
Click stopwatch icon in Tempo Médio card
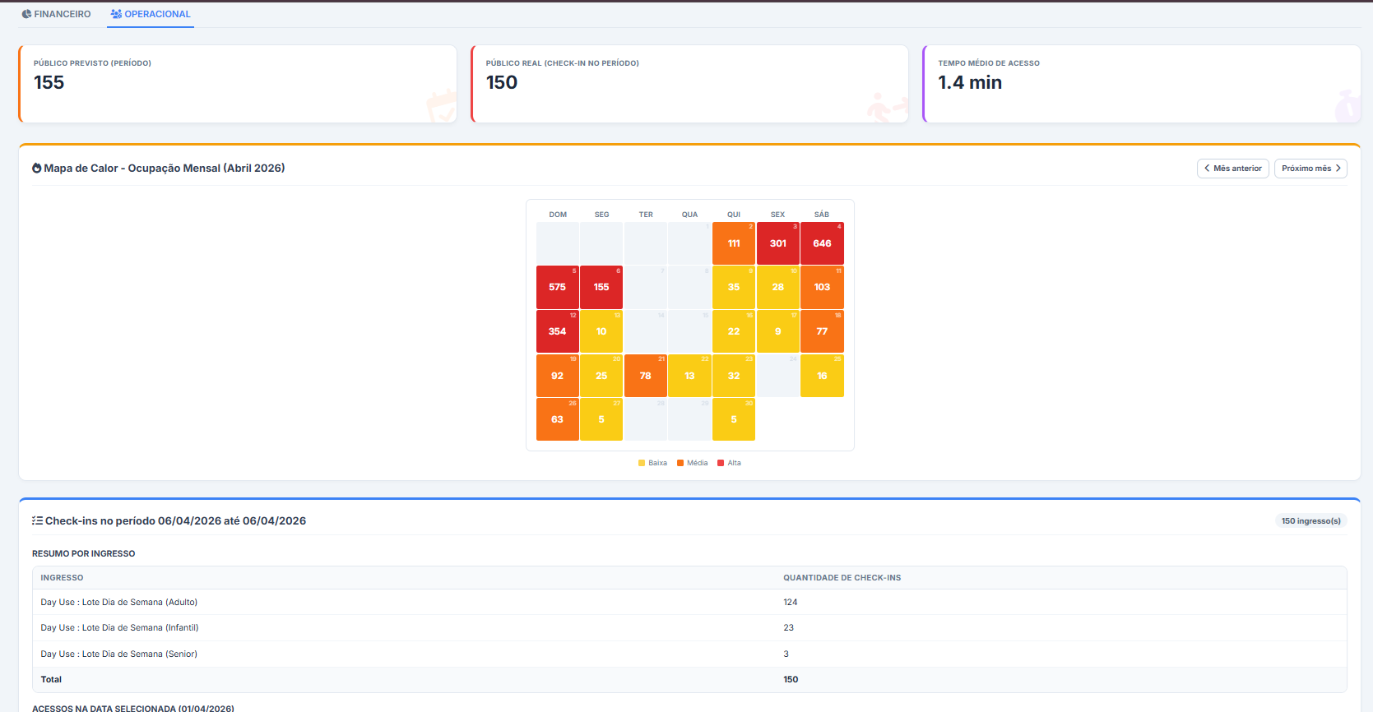pyautogui.click(x=1347, y=107)
